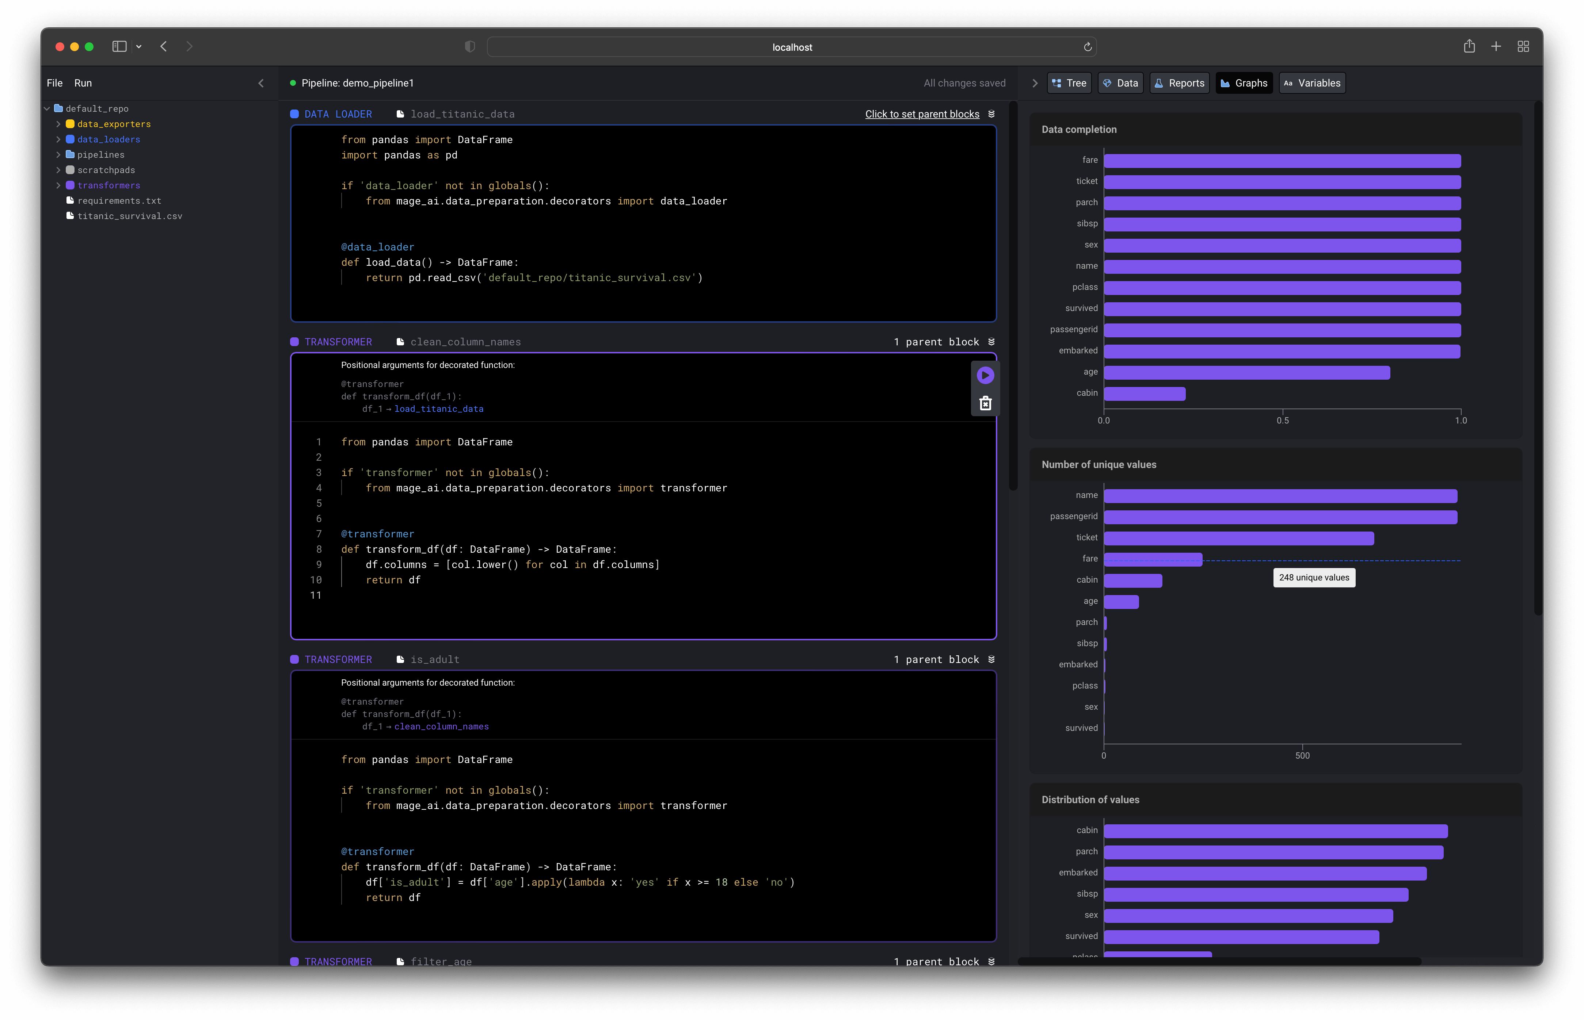This screenshot has height=1020, width=1584.
Task: Click the Safari privacy shield icon
Action: [470, 46]
